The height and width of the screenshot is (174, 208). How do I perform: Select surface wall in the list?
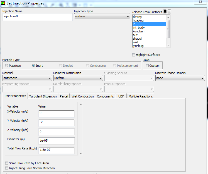(149, 42)
